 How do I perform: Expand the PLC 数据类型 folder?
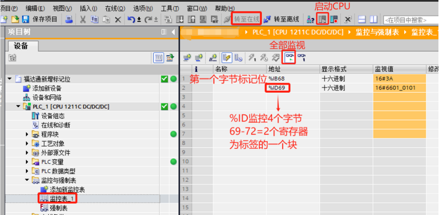[x=27, y=171]
